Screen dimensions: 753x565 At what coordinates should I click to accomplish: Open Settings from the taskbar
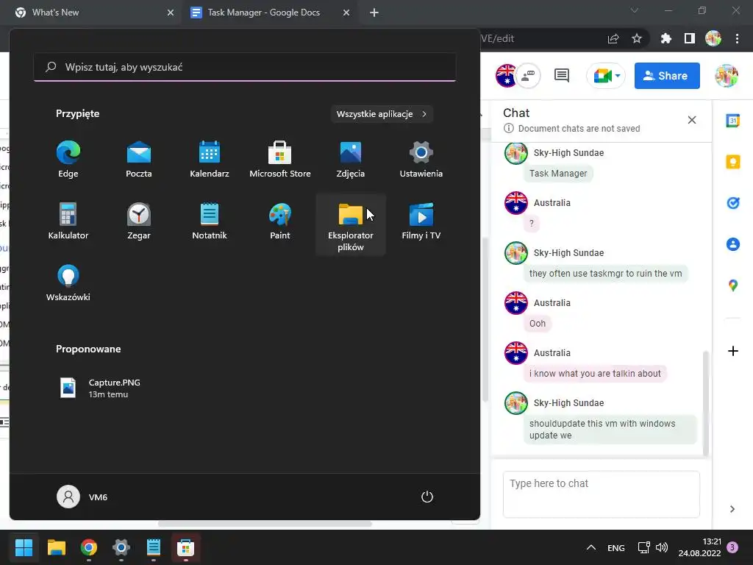pyautogui.click(x=121, y=547)
